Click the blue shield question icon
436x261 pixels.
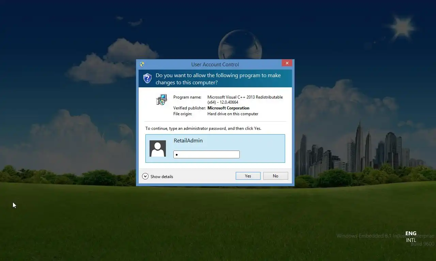pos(147,78)
